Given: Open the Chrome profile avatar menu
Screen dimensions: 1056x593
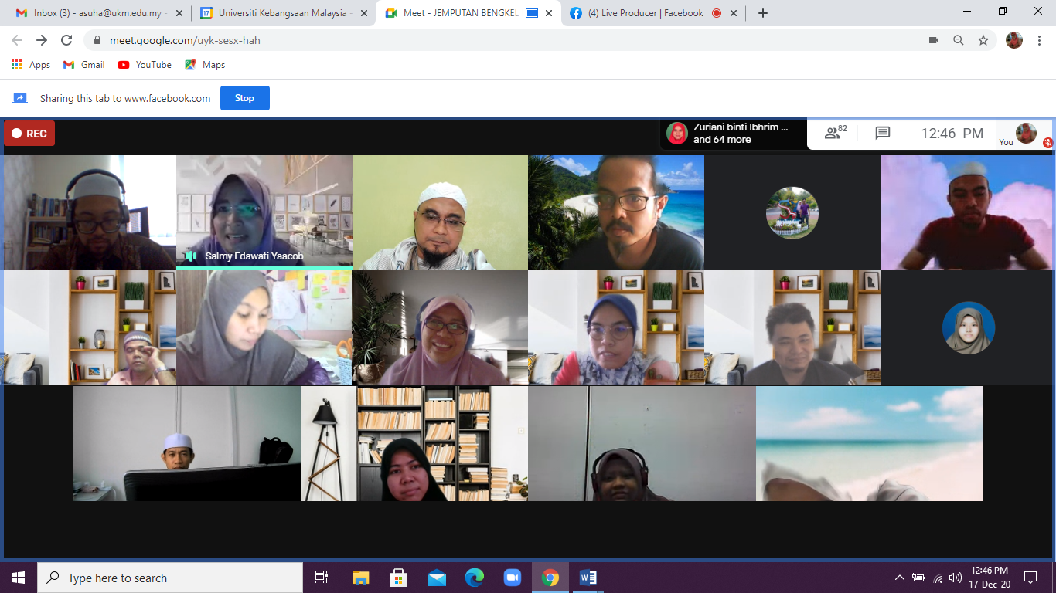Looking at the screenshot, I should (x=1013, y=40).
